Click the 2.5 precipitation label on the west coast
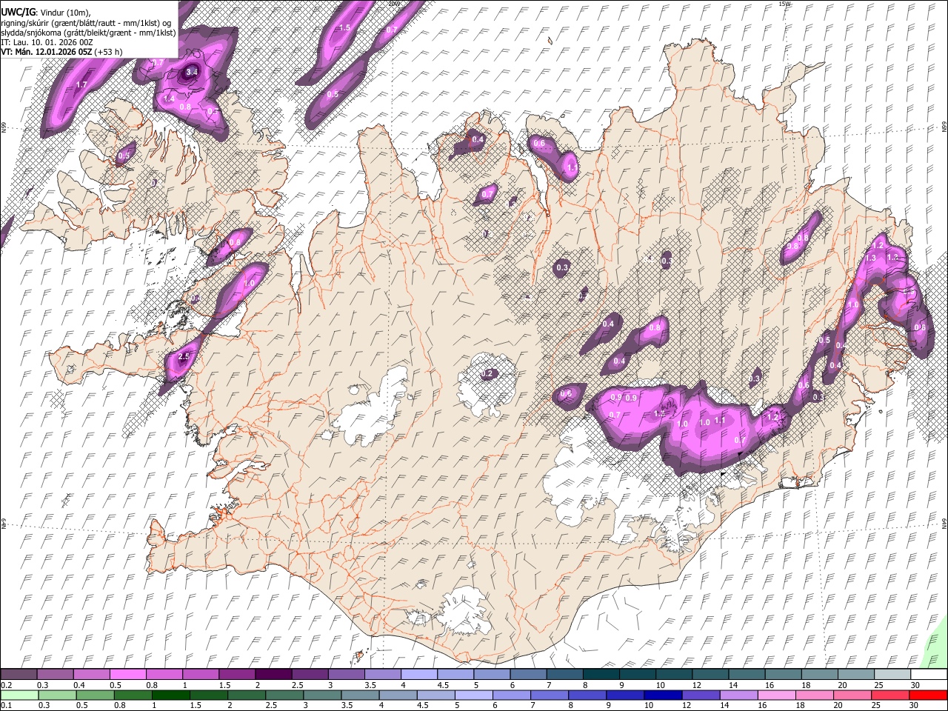The image size is (948, 711). (184, 357)
